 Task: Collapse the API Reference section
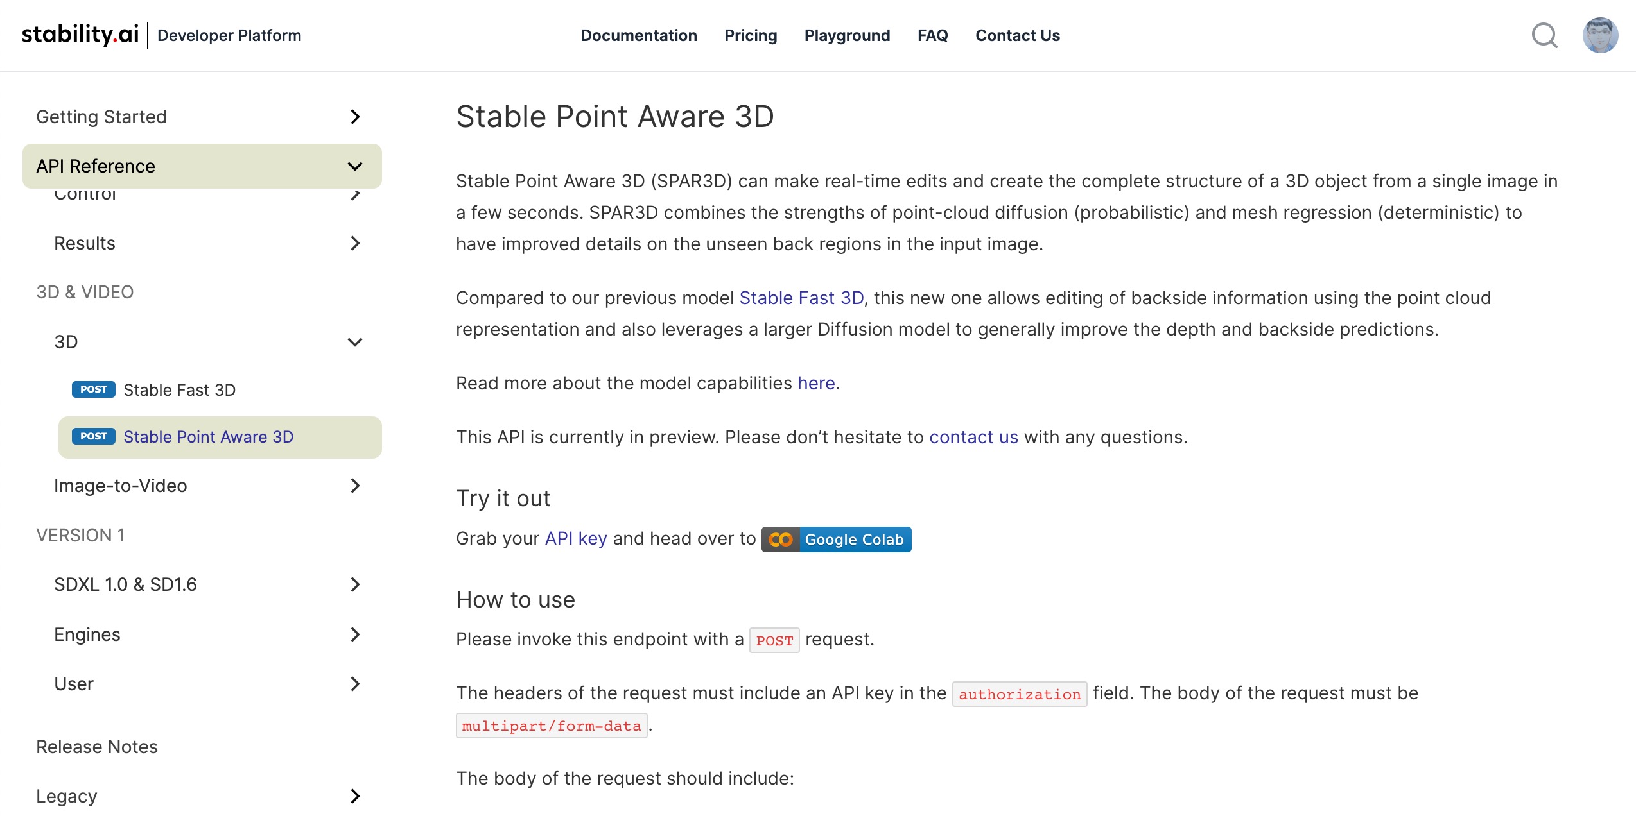pos(354,166)
